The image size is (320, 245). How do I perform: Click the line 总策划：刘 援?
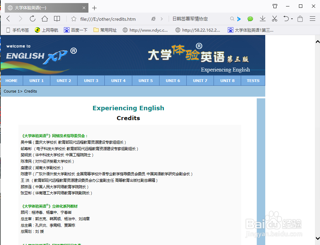pyautogui.click(x=32, y=231)
